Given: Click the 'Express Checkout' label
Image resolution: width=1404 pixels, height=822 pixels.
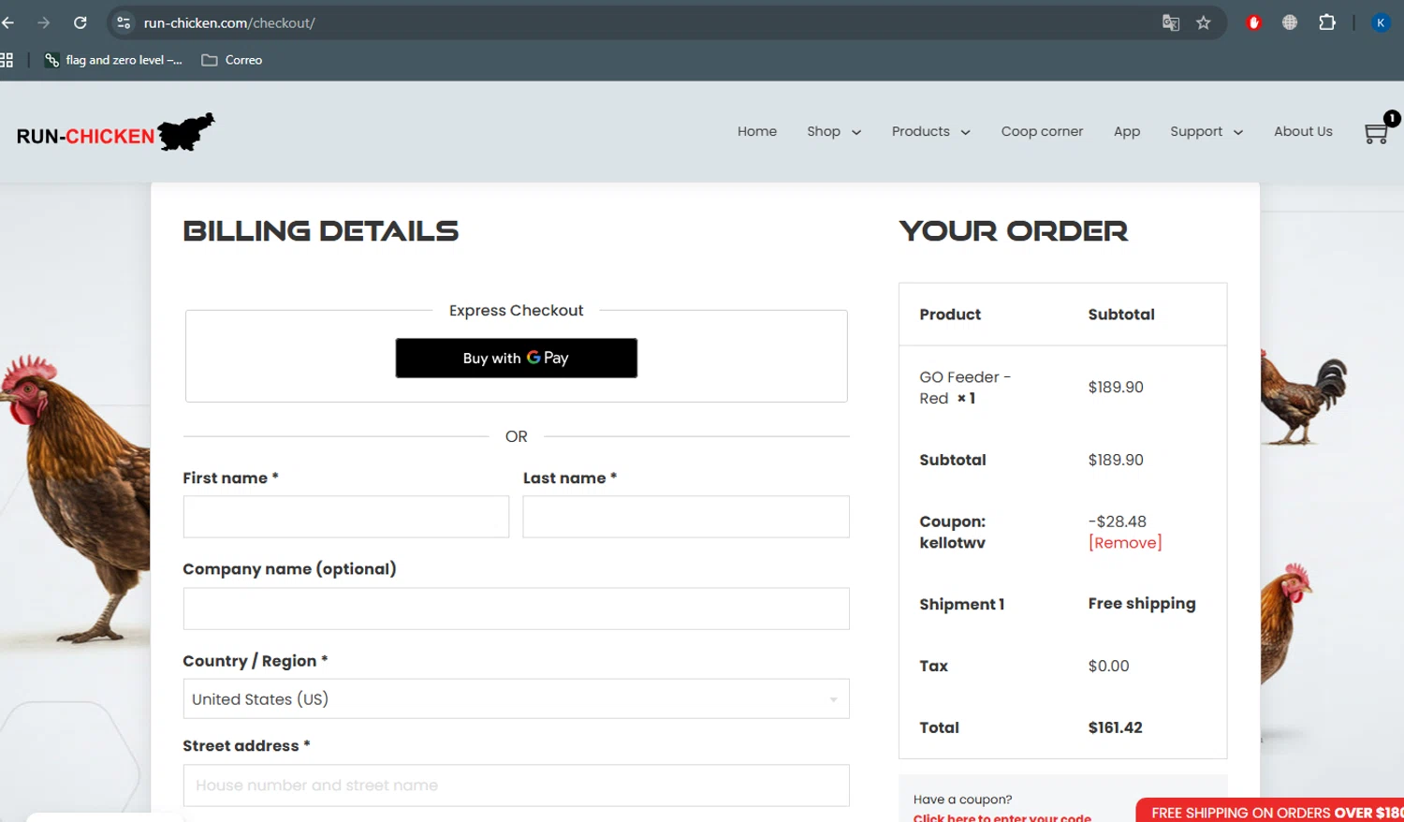Looking at the screenshot, I should click(517, 310).
